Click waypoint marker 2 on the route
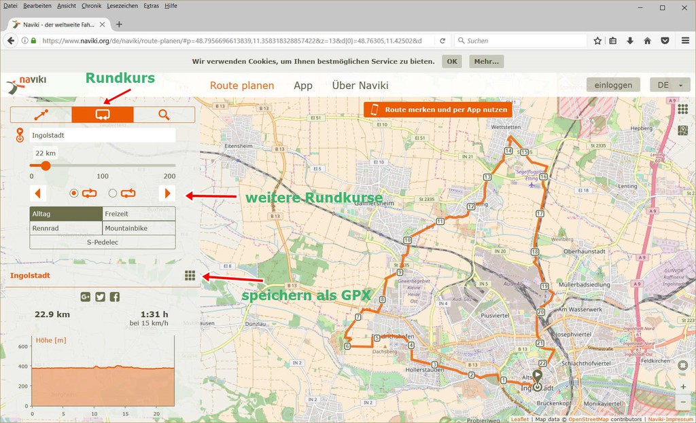 [x=472, y=375]
